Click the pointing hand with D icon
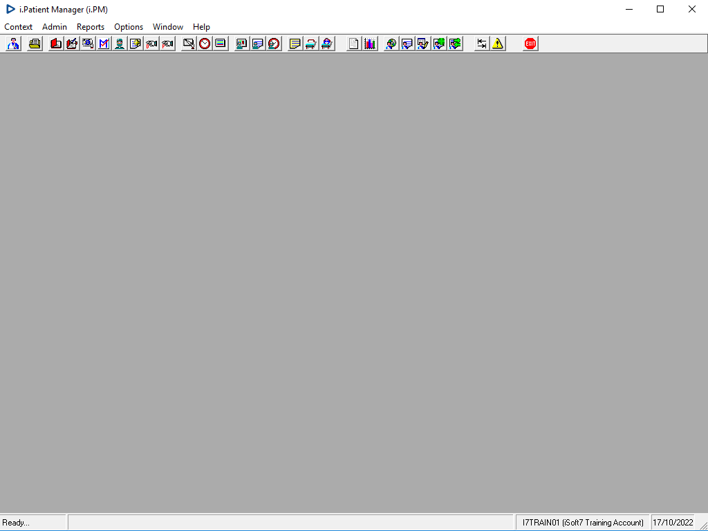 151,44
